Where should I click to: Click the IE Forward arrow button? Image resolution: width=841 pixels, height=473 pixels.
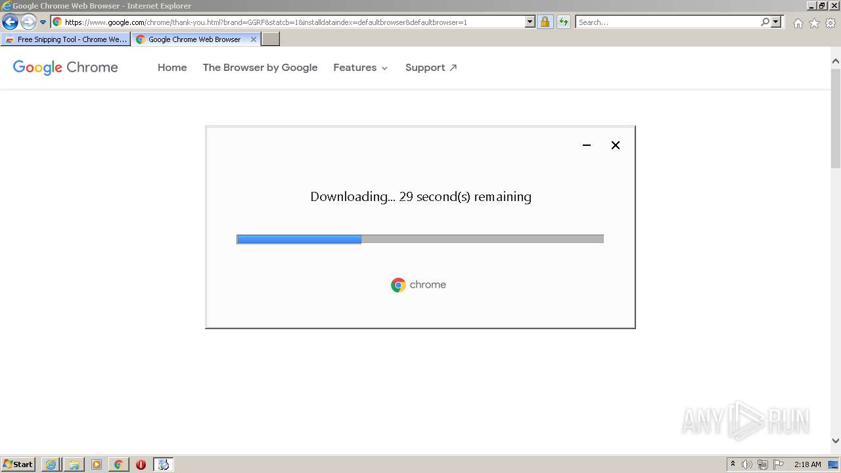28,22
